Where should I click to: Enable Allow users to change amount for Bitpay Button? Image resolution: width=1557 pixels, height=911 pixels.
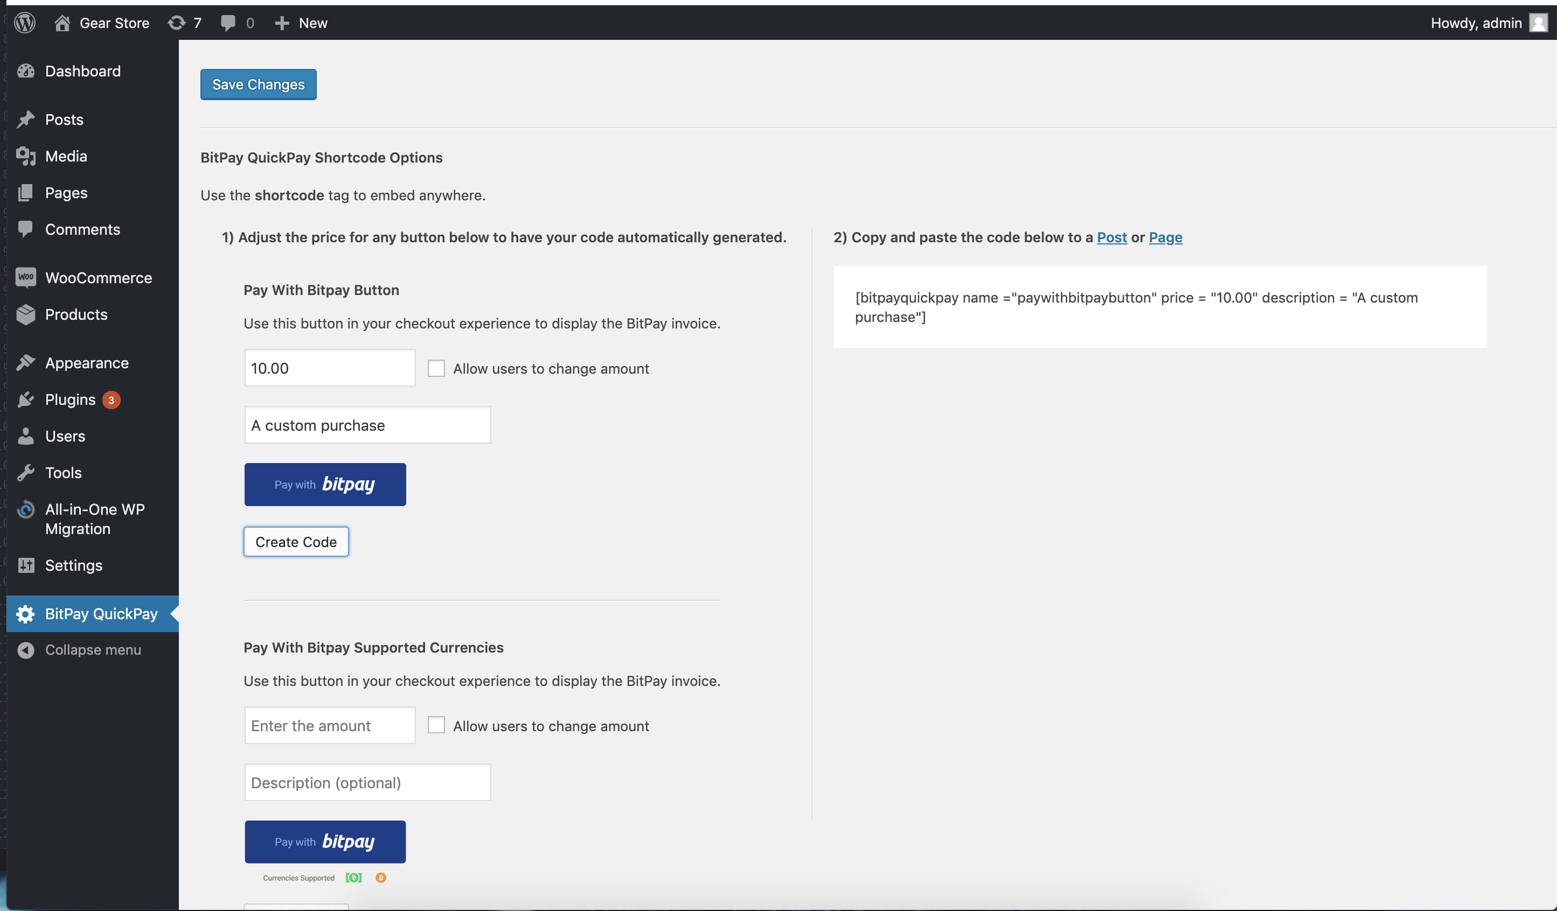436,368
